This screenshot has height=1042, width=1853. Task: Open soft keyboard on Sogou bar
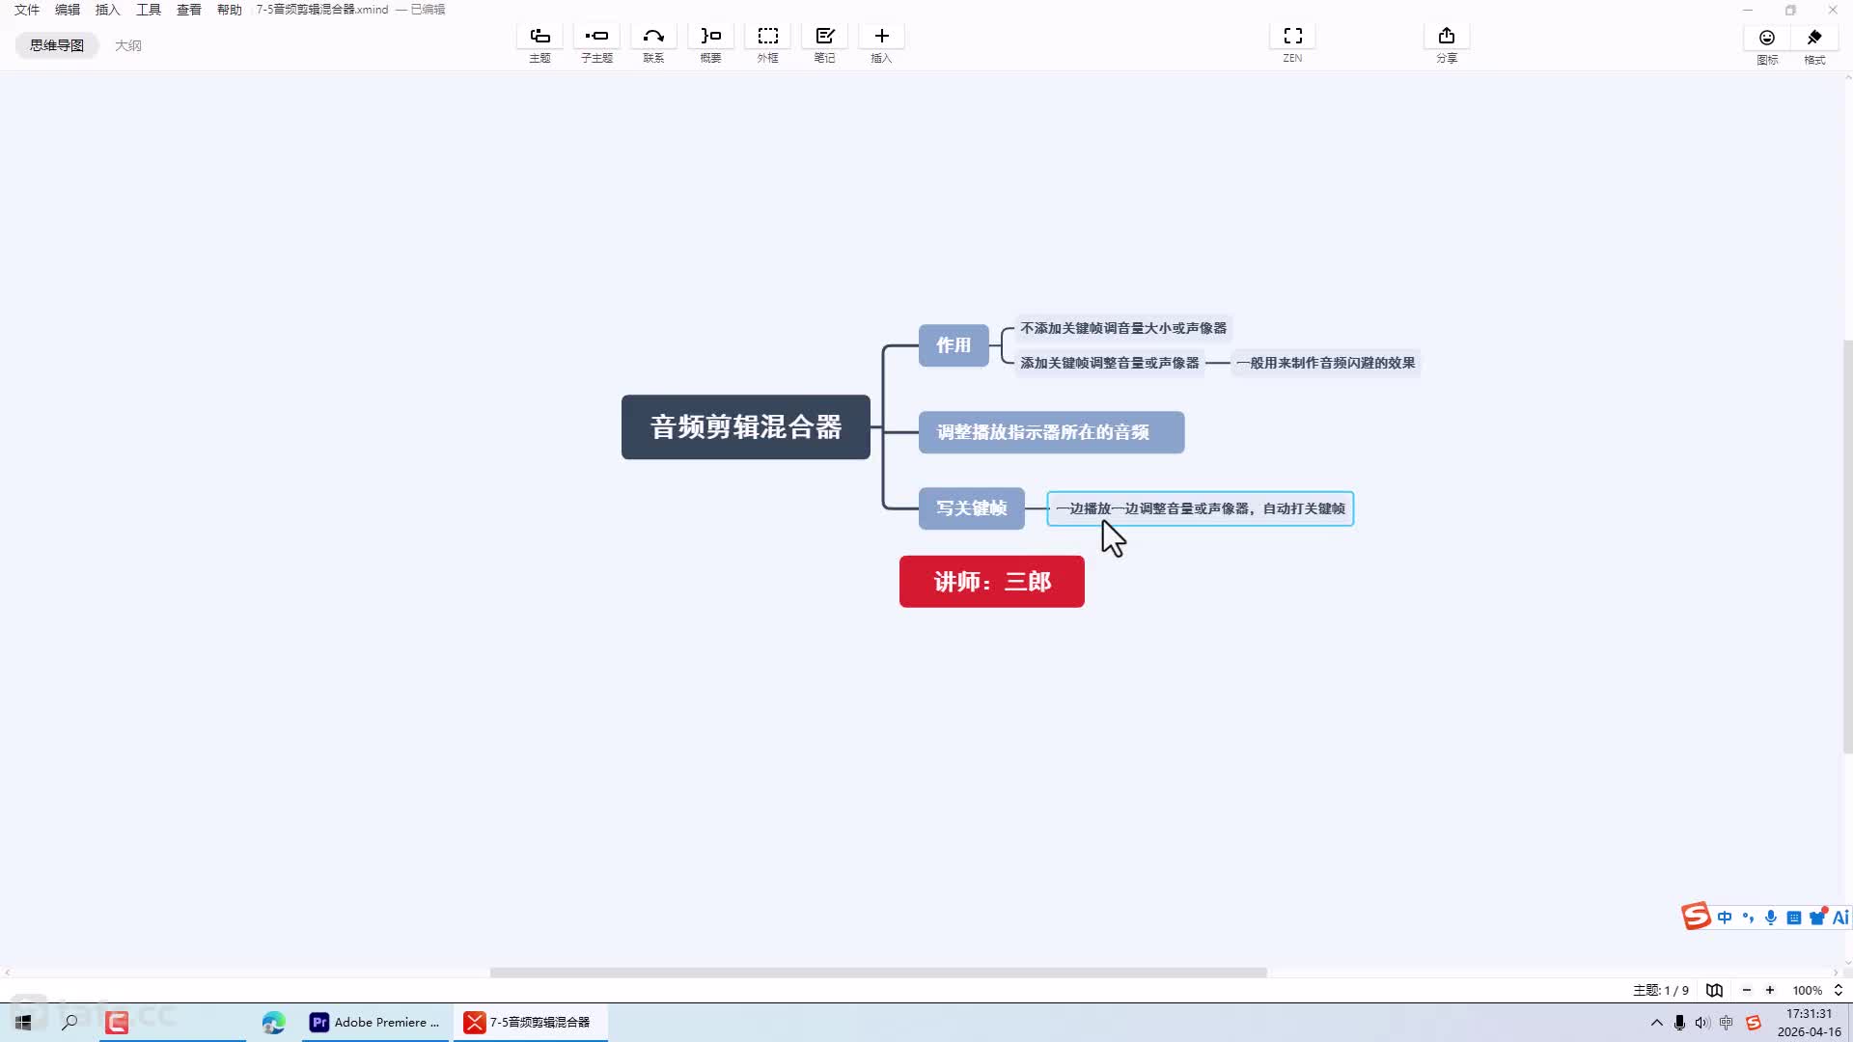pos(1794,918)
